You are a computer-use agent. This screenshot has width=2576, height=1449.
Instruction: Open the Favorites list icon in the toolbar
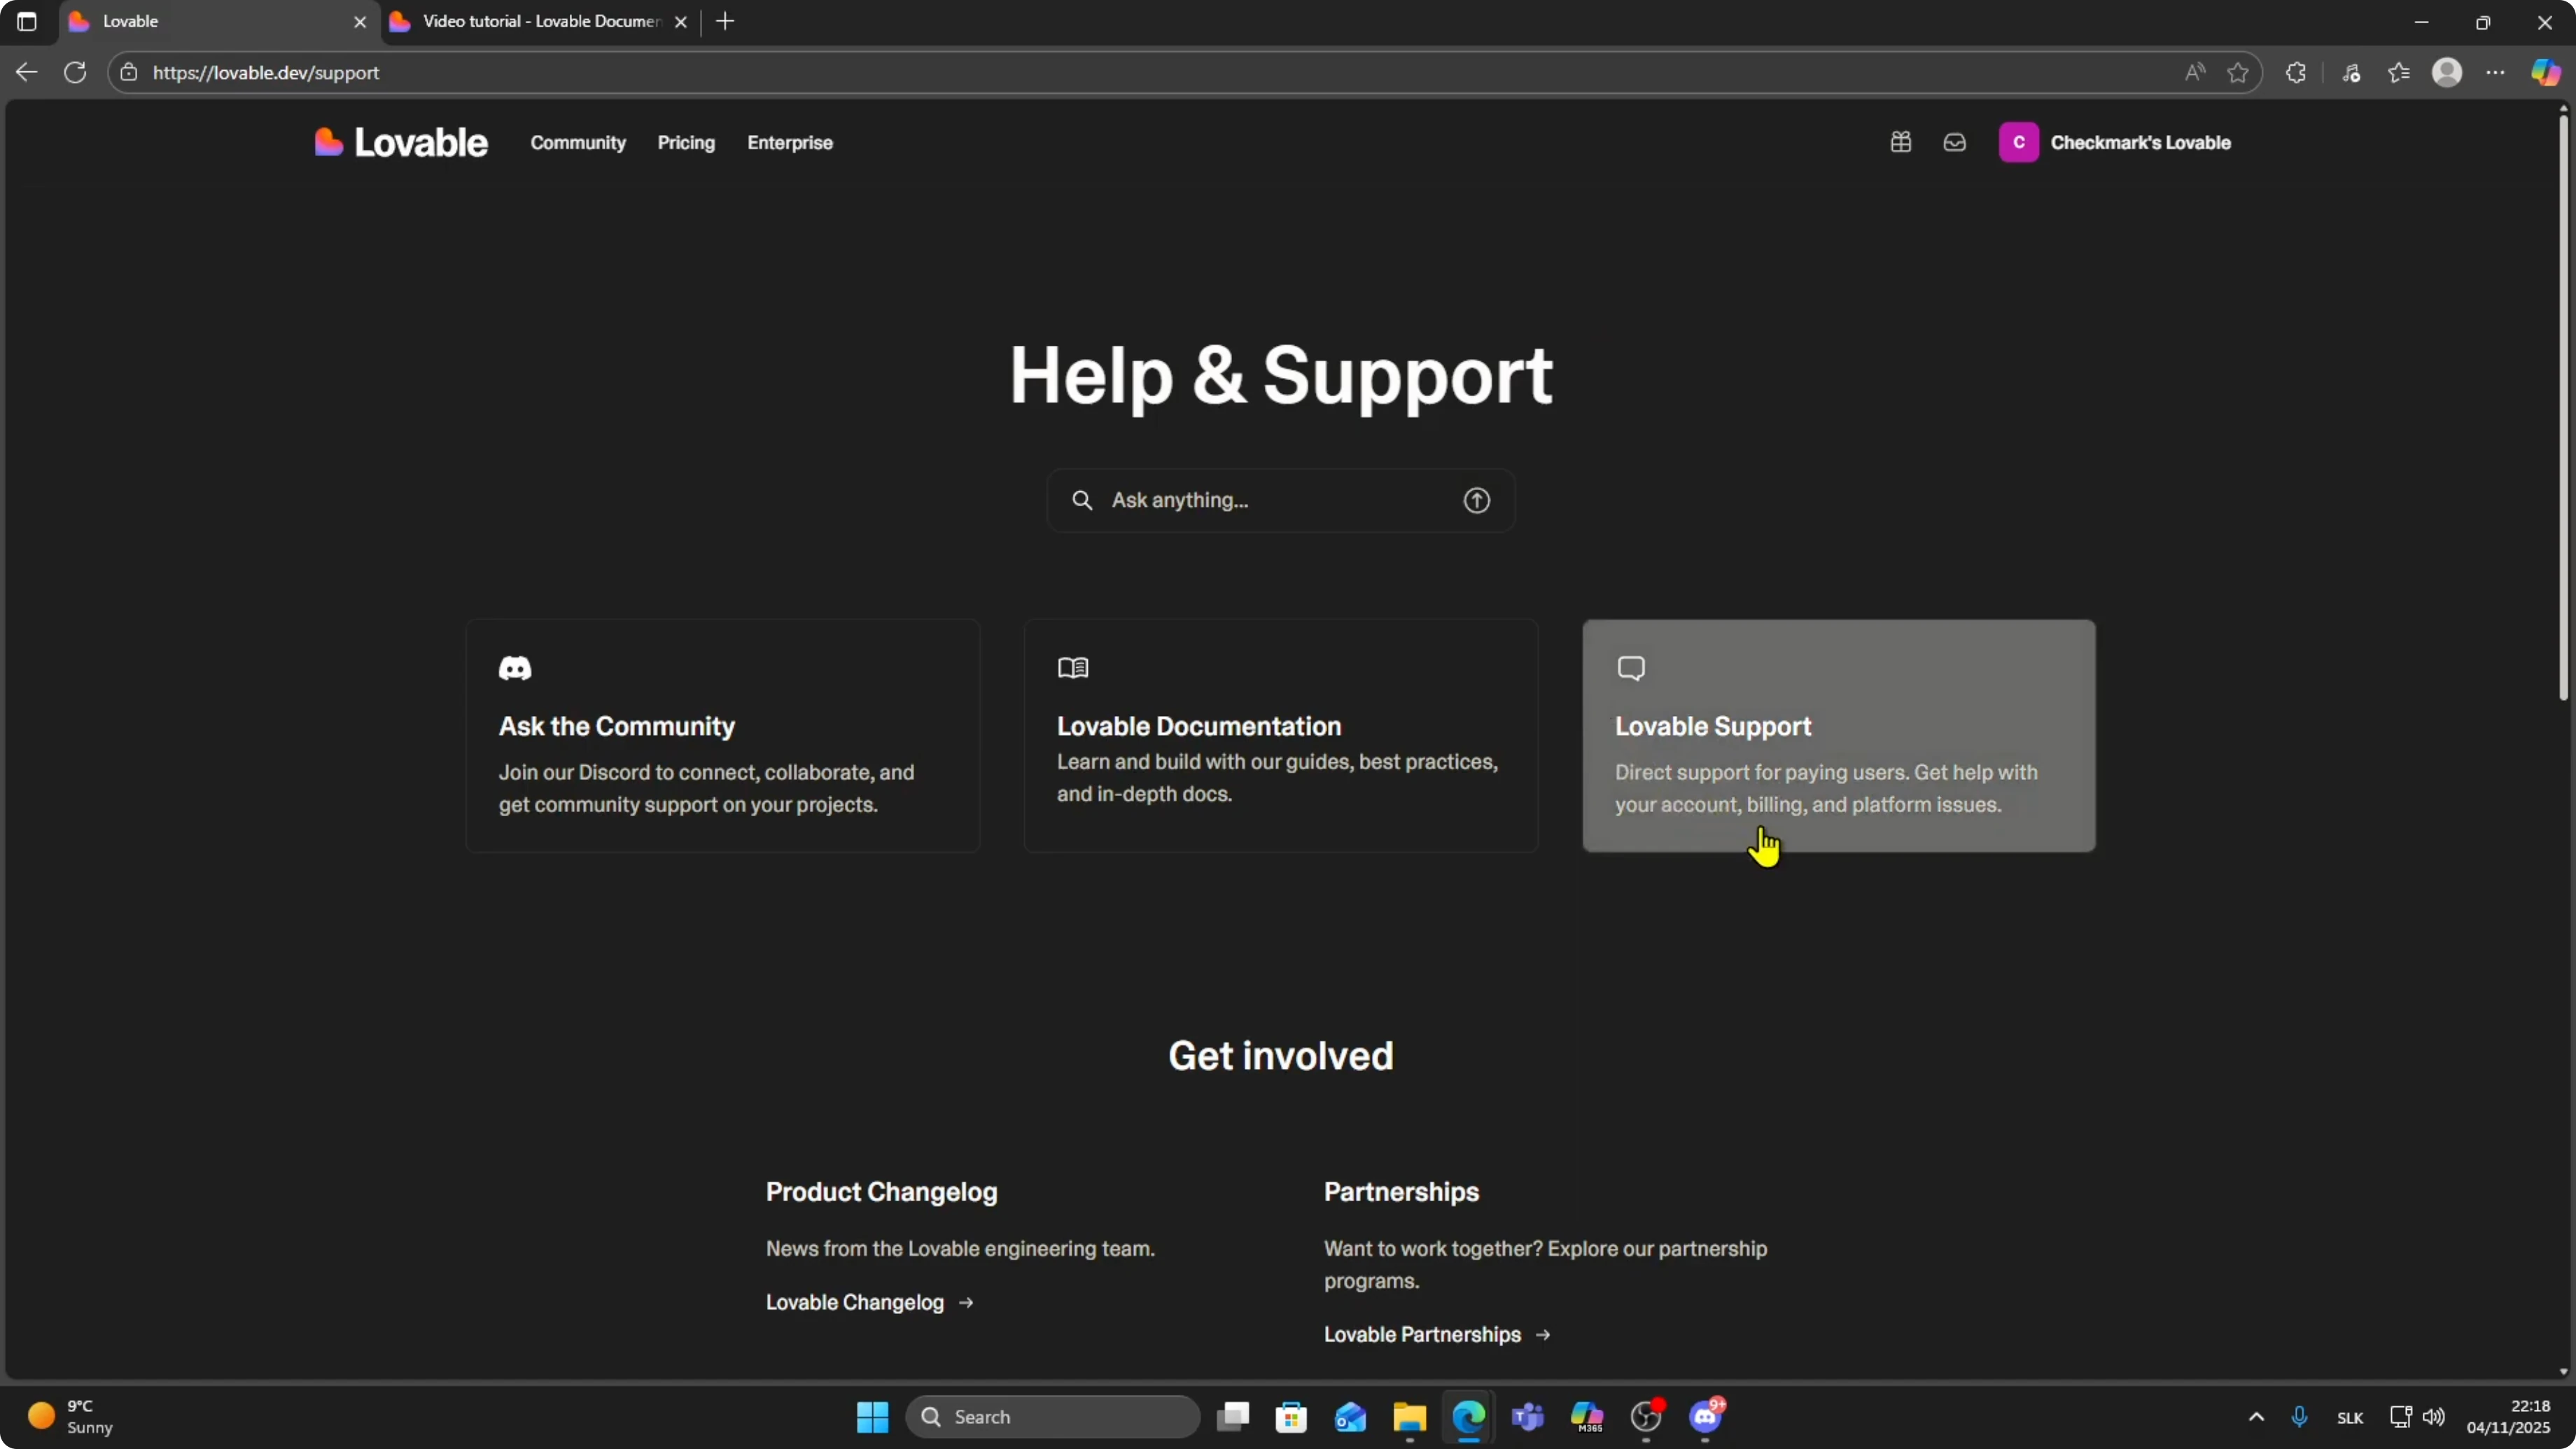click(2399, 72)
